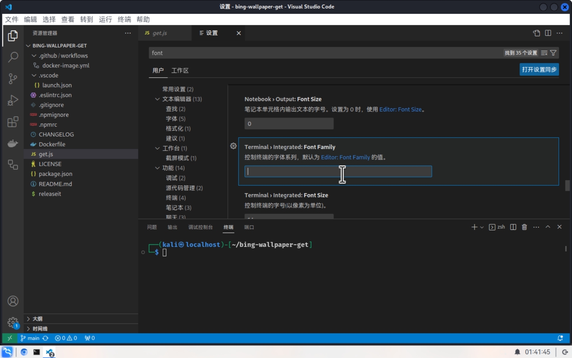The width and height of the screenshot is (572, 358).
Task: Close the terminal panel
Action: click(559, 227)
